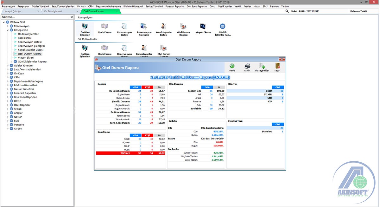Click the Yenile refresh icon in report dialog
Viewport: 380px width, 207px height.
point(232,66)
